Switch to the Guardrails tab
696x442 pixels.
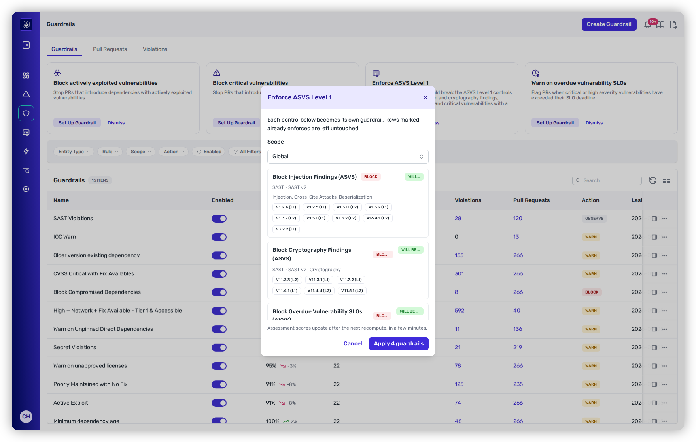tap(64, 49)
